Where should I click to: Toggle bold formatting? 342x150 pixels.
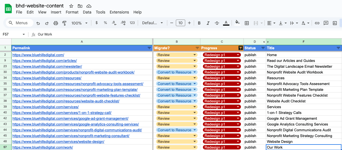point(199,23)
